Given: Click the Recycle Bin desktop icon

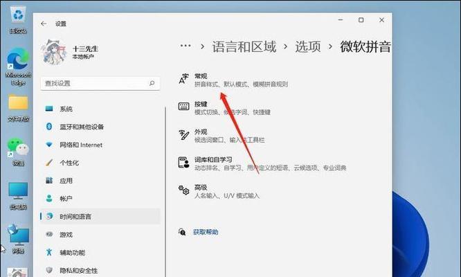Looking at the screenshot, I should [18, 19].
